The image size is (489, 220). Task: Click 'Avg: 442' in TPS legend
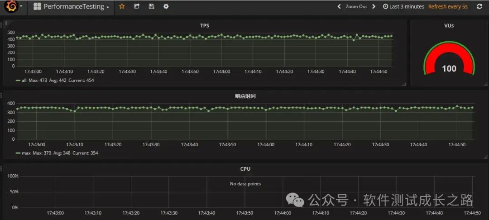point(58,81)
